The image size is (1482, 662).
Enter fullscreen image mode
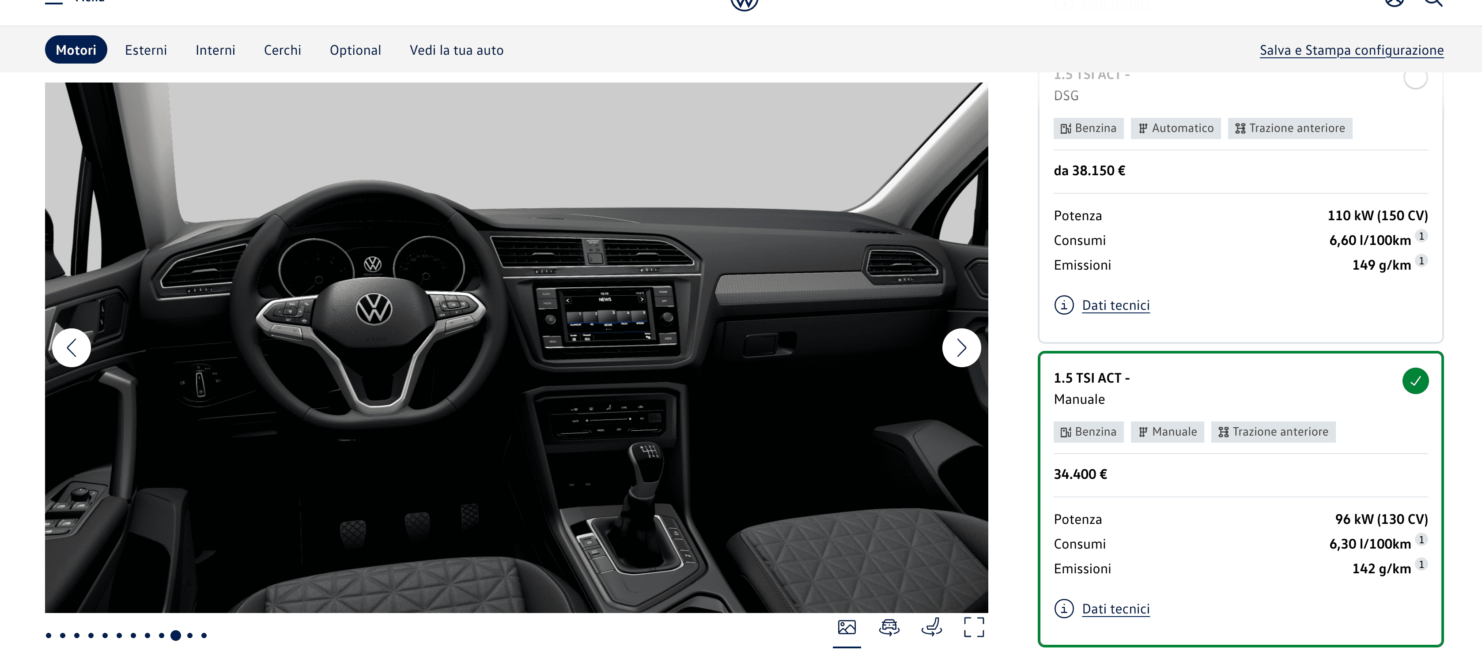(x=973, y=627)
